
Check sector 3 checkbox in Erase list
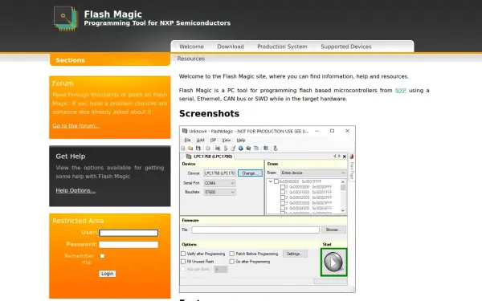[283, 203]
